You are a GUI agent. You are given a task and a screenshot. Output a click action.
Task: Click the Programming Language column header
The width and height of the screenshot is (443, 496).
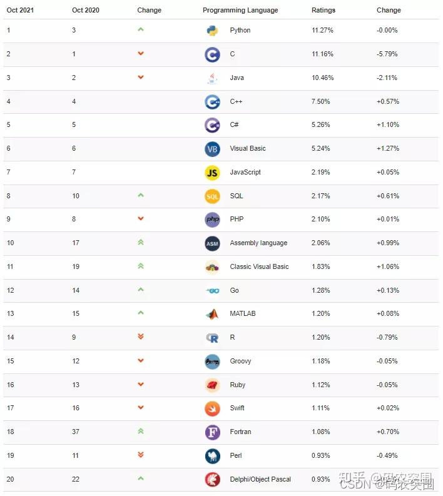pos(240,10)
